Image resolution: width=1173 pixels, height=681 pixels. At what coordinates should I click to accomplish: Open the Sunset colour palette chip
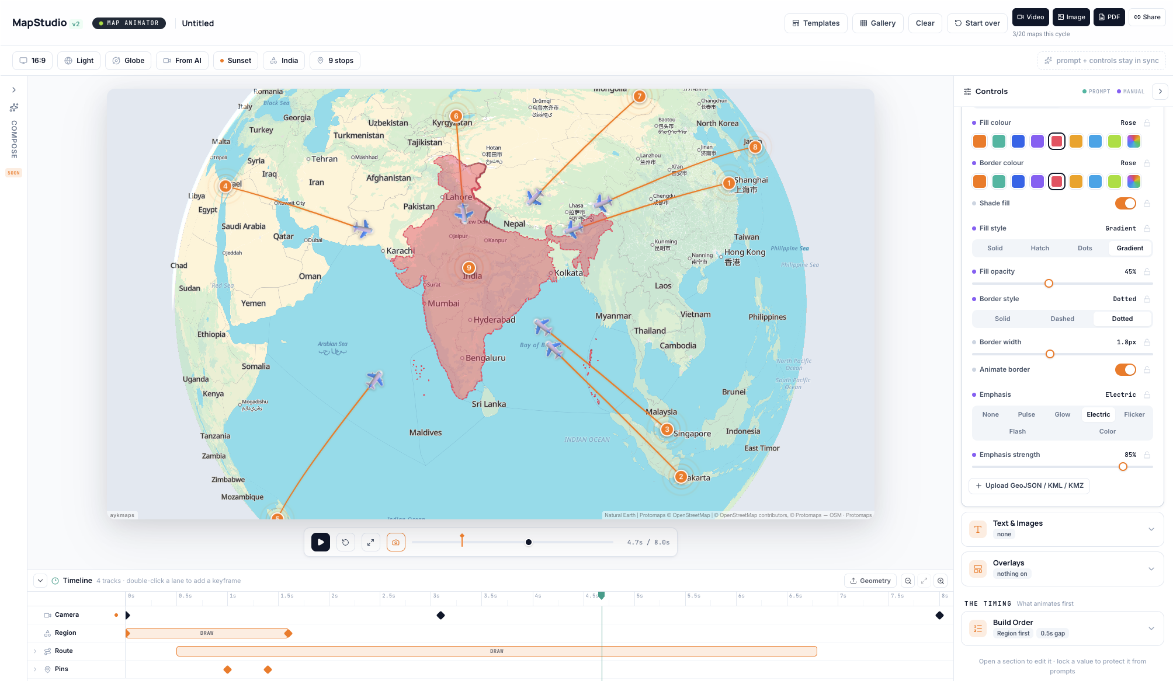coord(235,61)
